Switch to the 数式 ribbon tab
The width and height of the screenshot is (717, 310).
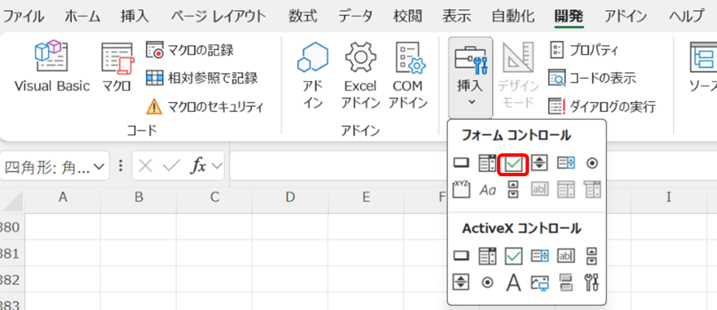[x=303, y=16]
